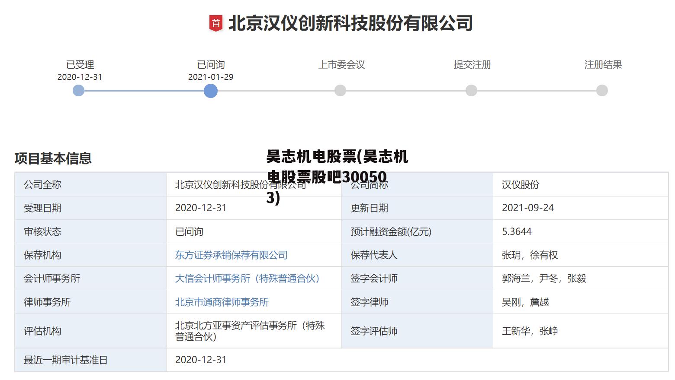
Task: Click the 提交注册 timeline node dot
Action: (x=471, y=91)
